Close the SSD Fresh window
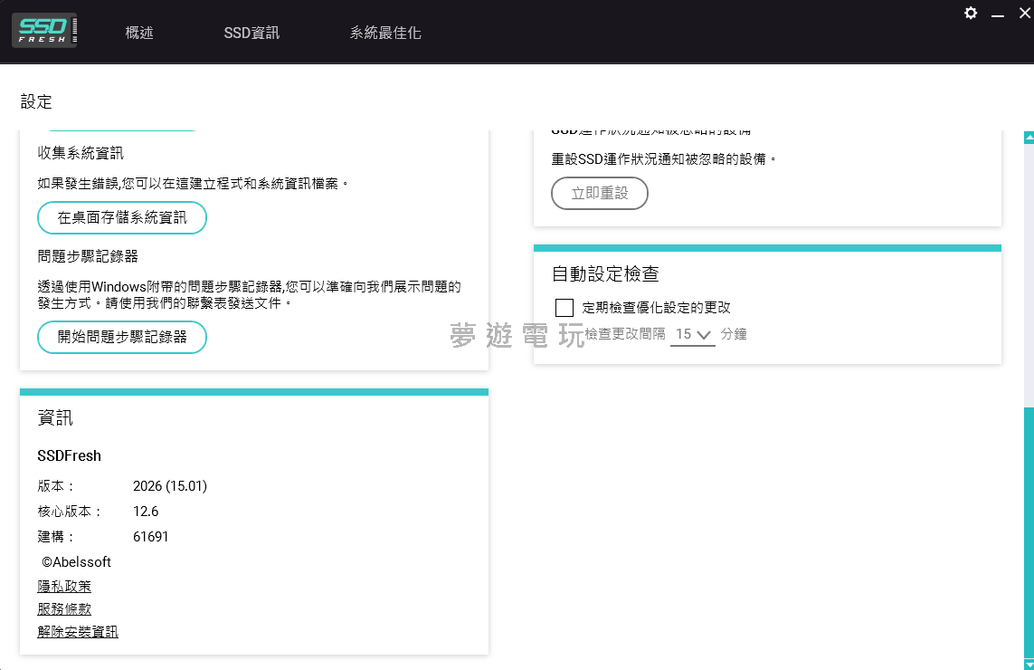Viewport: 1034px width, 670px height. (1024, 13)
